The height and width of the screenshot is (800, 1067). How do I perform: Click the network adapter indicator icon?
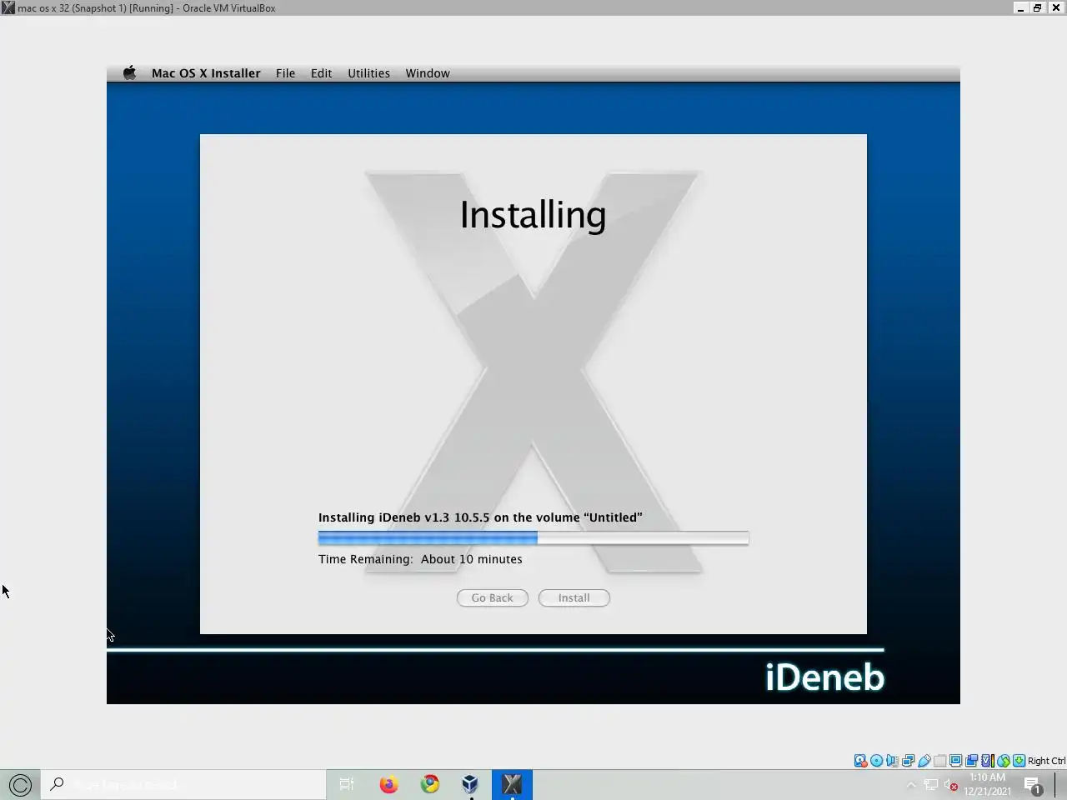908,761
